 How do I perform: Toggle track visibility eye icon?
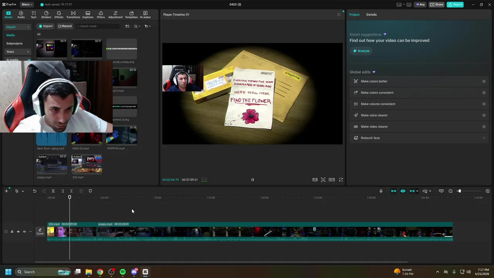tap(18, 232)
